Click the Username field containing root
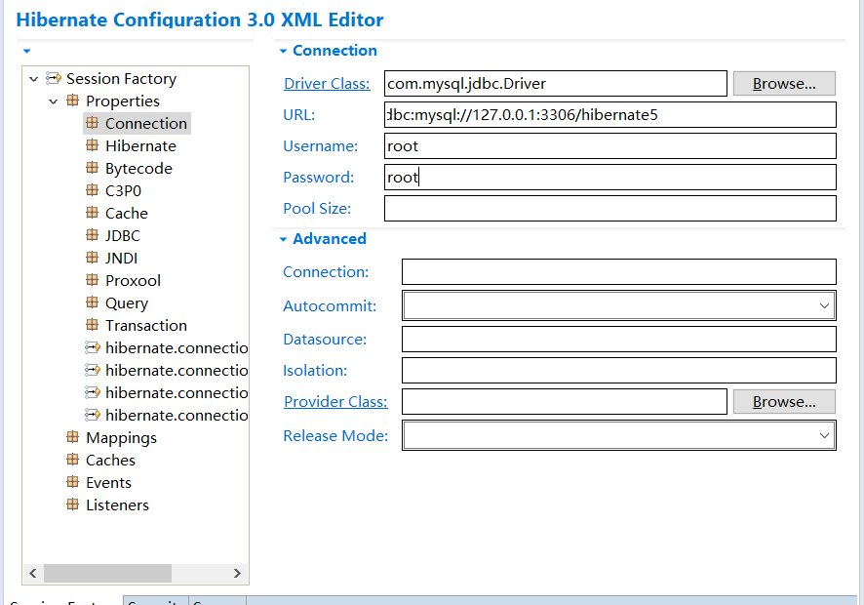Image resolution: width=864 pixels, height=605 pixels. click(x=610, y=146)
